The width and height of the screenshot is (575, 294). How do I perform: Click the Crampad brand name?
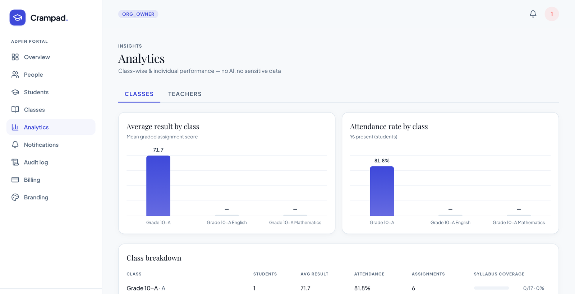(49, 18)
